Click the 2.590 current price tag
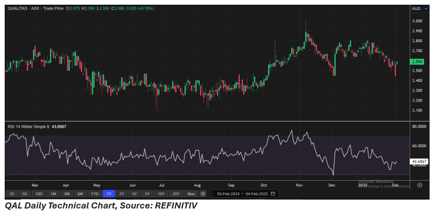Screen dimensions: 431x216 [416, 62]
